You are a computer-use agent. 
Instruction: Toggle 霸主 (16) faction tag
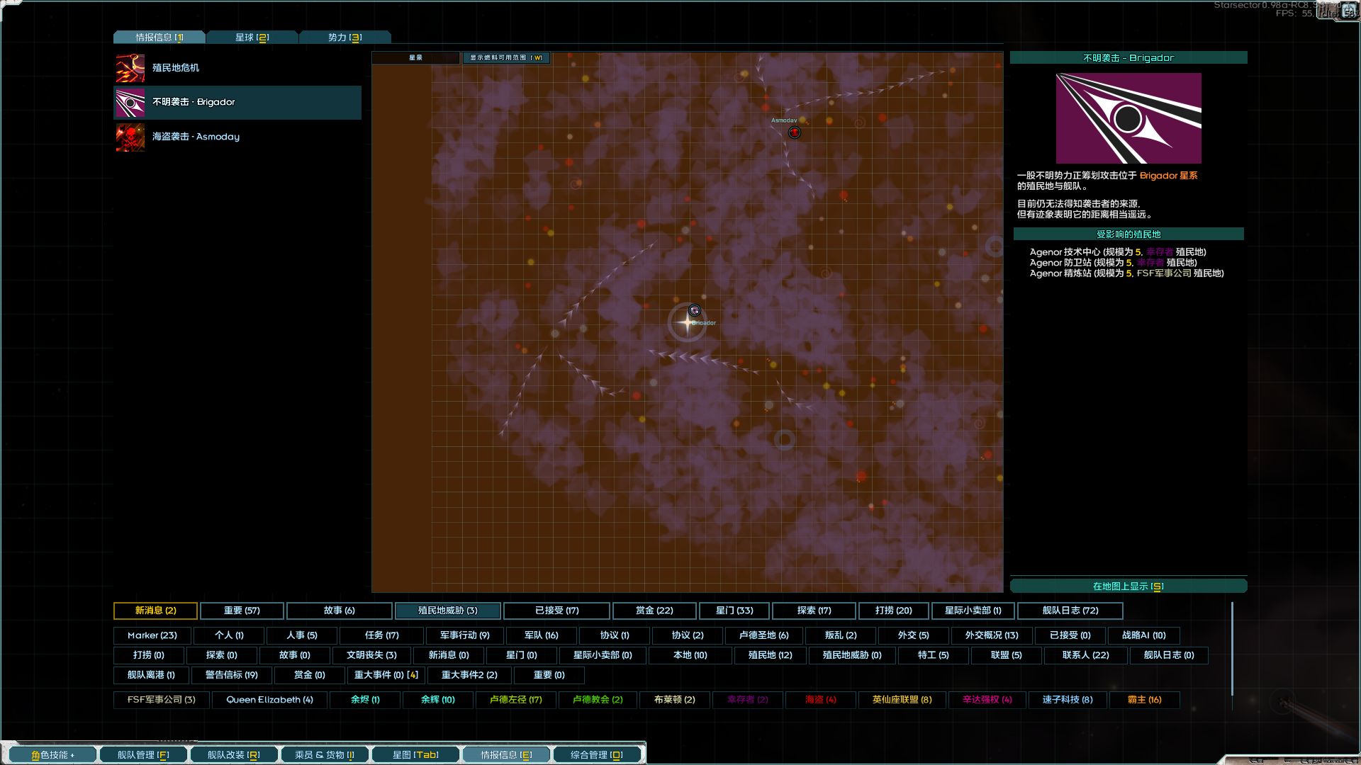1145,700
